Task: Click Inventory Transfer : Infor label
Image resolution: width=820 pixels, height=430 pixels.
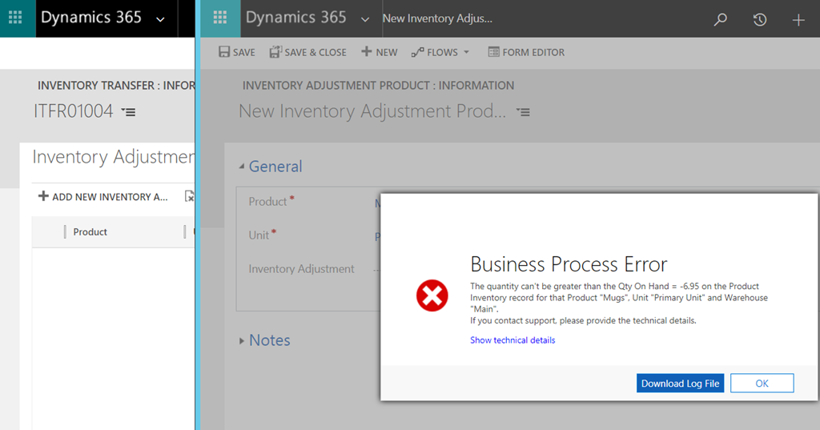Action: click(115, 85)
